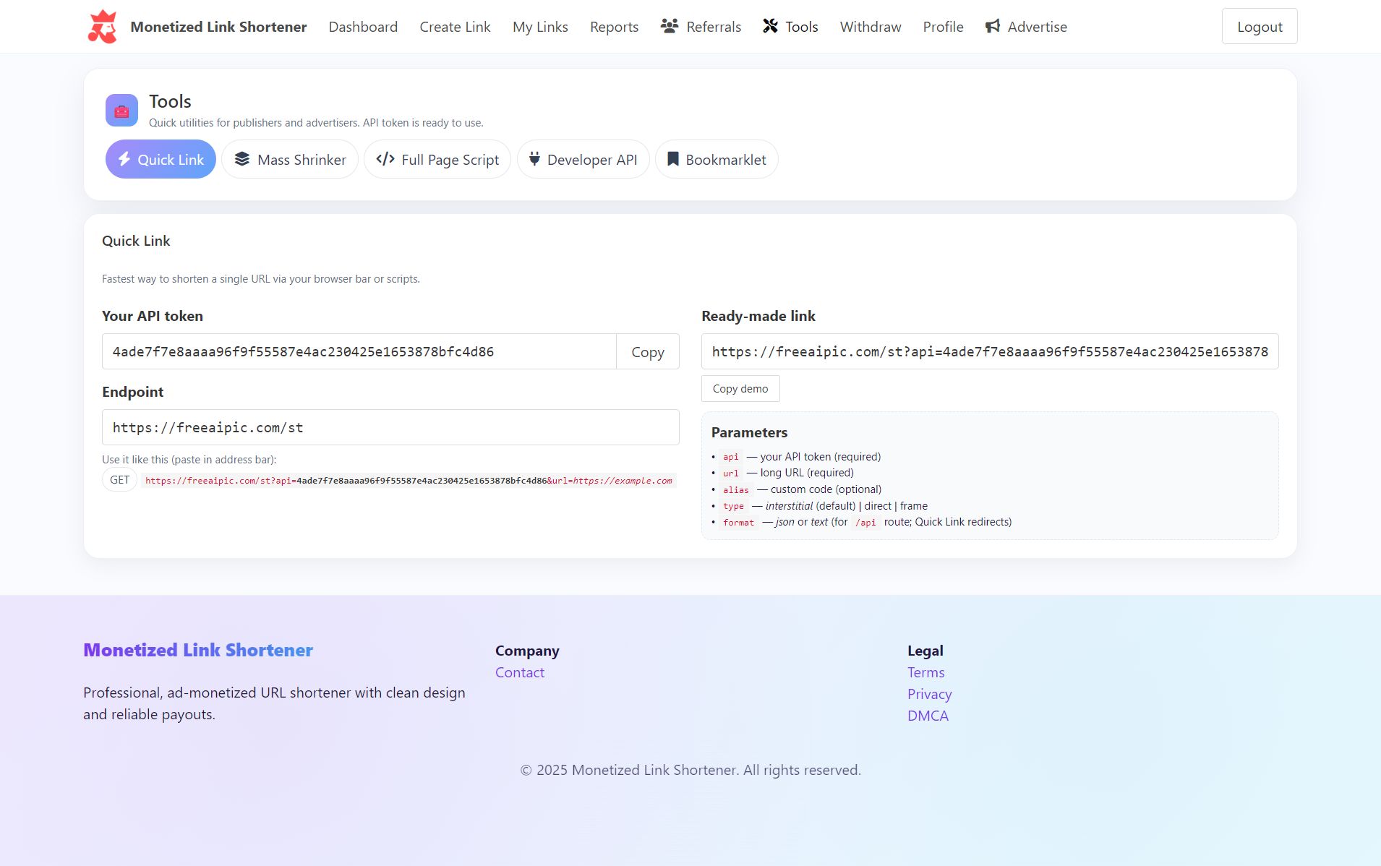Screen dimensions: 1381x866
Task: Select the Bookmarklet tab
Action: [716, 160]
